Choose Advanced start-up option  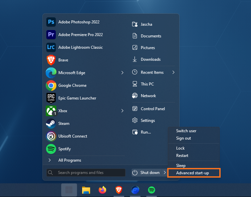click(194, 173)
